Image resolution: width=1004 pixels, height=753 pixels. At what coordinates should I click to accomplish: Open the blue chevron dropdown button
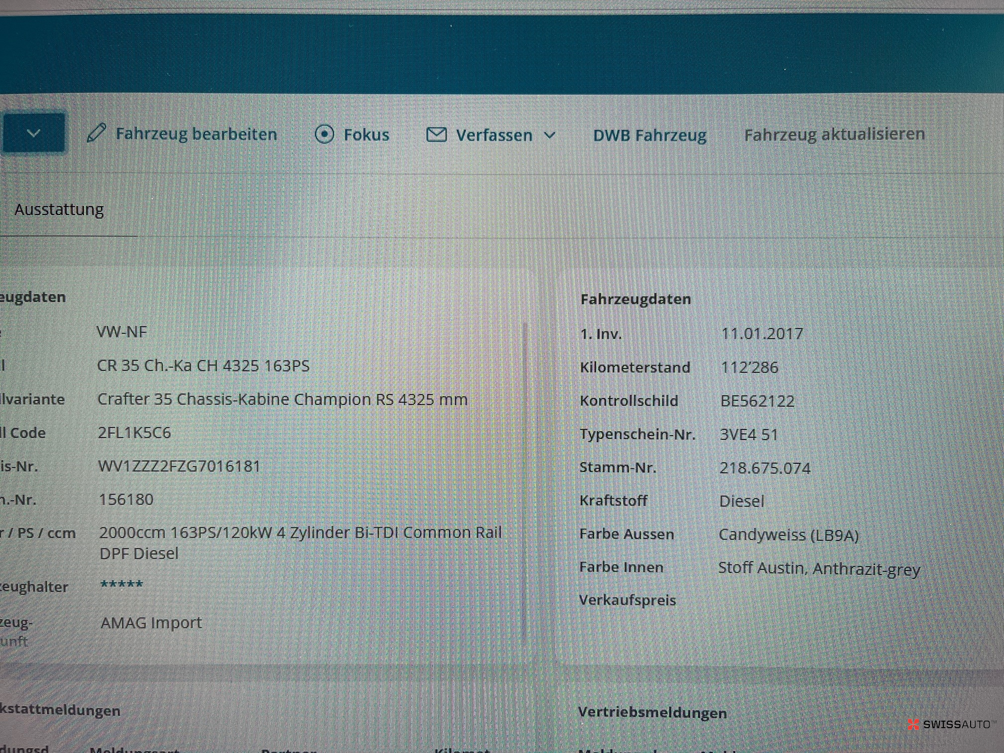click(x=34, y=133)
